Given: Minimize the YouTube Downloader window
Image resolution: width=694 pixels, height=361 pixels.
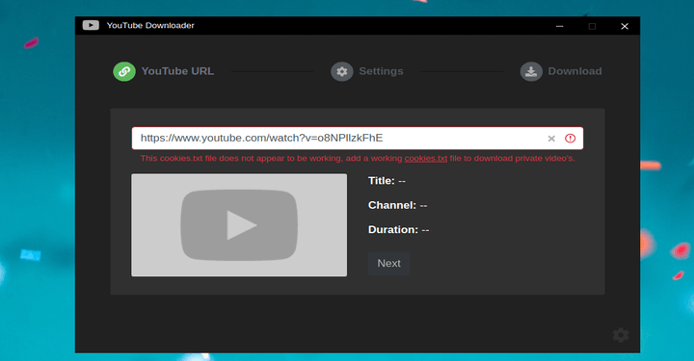Looking at the screenshot, I should (559, 26).
